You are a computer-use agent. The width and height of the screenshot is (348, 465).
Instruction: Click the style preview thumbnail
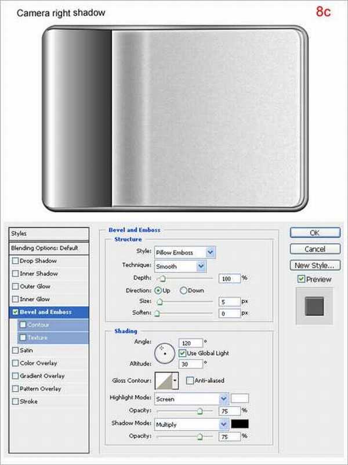314,305
